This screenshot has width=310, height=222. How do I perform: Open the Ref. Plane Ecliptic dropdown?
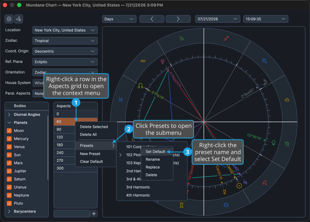tap(65, 62)
